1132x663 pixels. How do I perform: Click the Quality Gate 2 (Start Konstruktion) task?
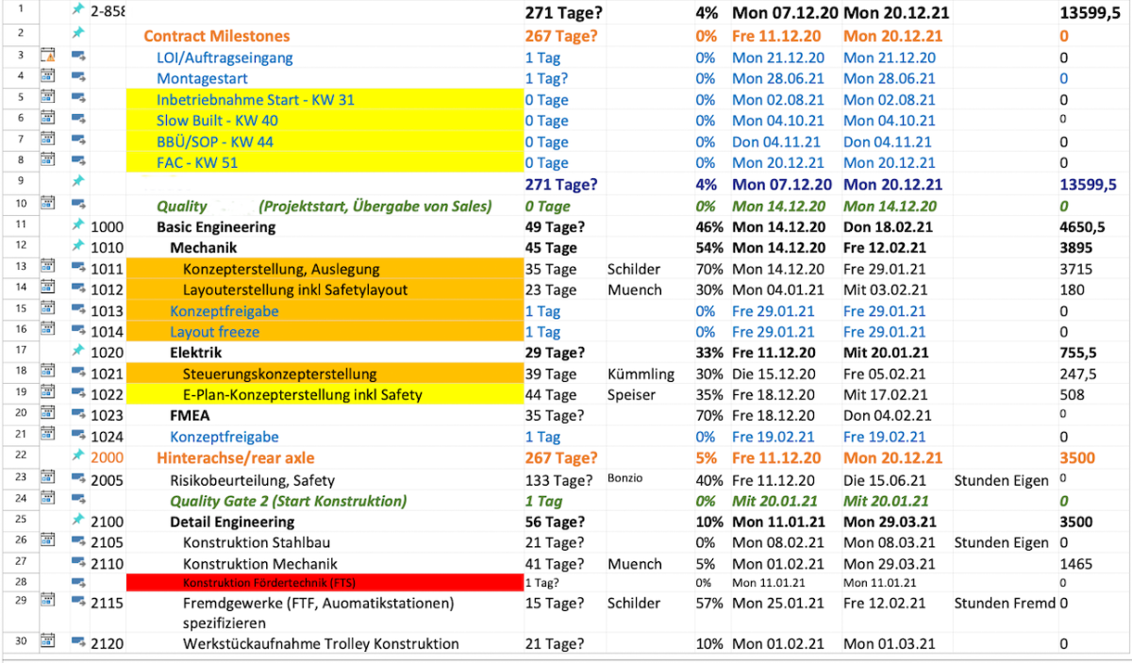[283, 501]
